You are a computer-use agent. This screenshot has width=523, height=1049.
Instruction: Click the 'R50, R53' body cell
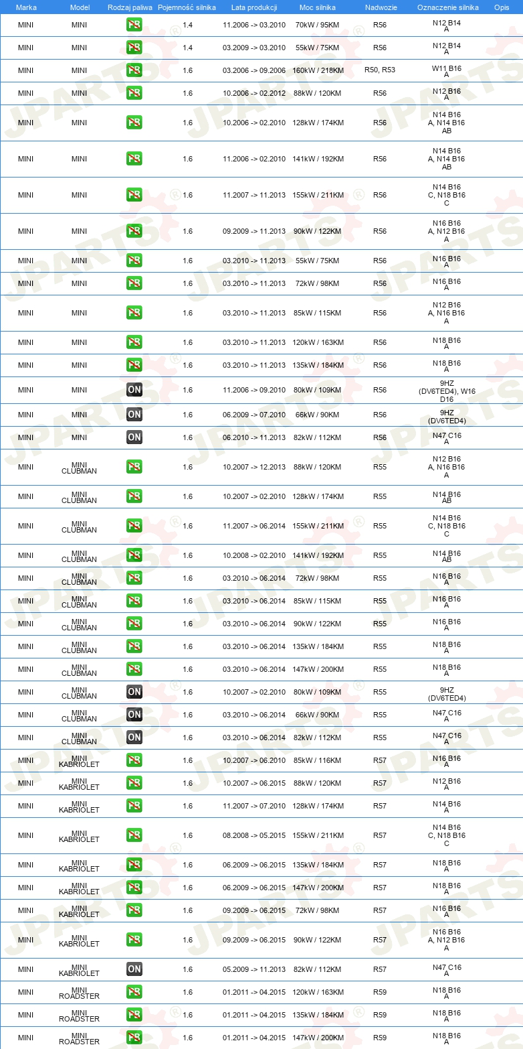click(380, 70)
